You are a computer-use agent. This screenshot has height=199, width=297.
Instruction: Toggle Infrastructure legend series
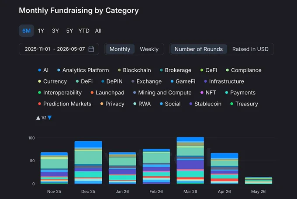click(x=224, y=81)
